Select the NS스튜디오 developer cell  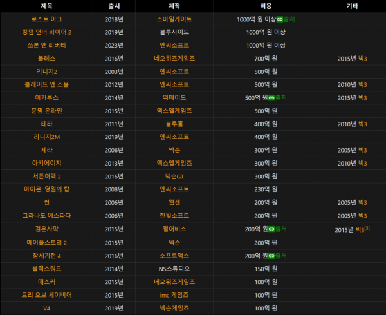(x=174, y=269)
